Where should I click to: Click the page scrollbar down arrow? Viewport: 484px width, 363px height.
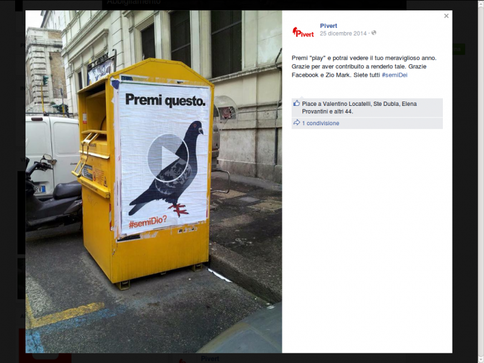pyautogui.click(x=481, y=359)
